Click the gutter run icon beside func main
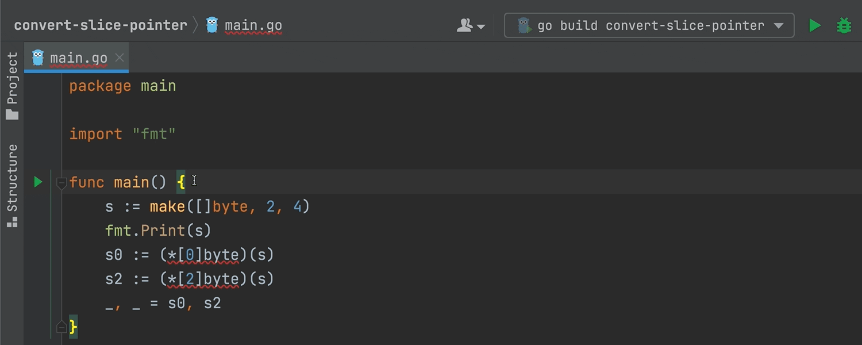This screenshot has width=862, height=345. click(38, 182)
